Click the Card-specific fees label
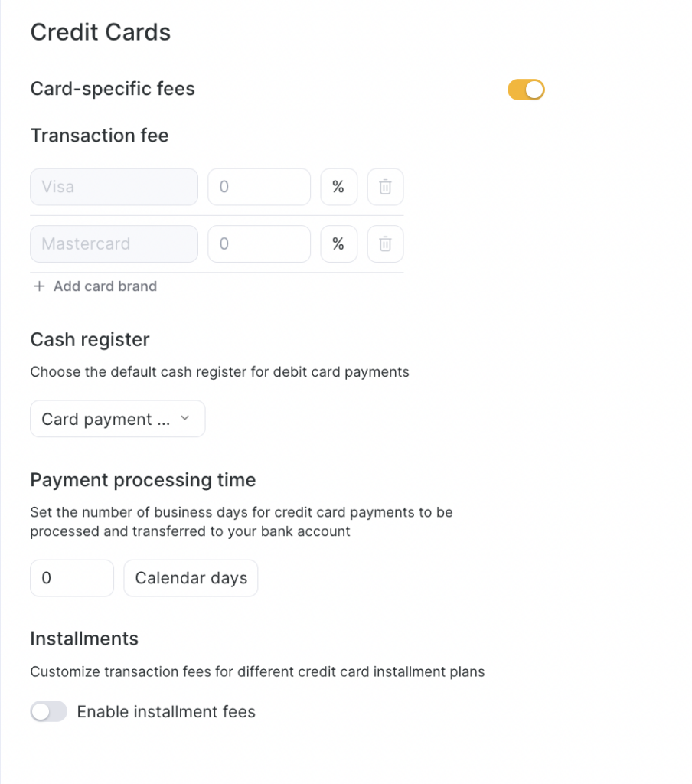This screenshot has width=692, height=784. 113,89
